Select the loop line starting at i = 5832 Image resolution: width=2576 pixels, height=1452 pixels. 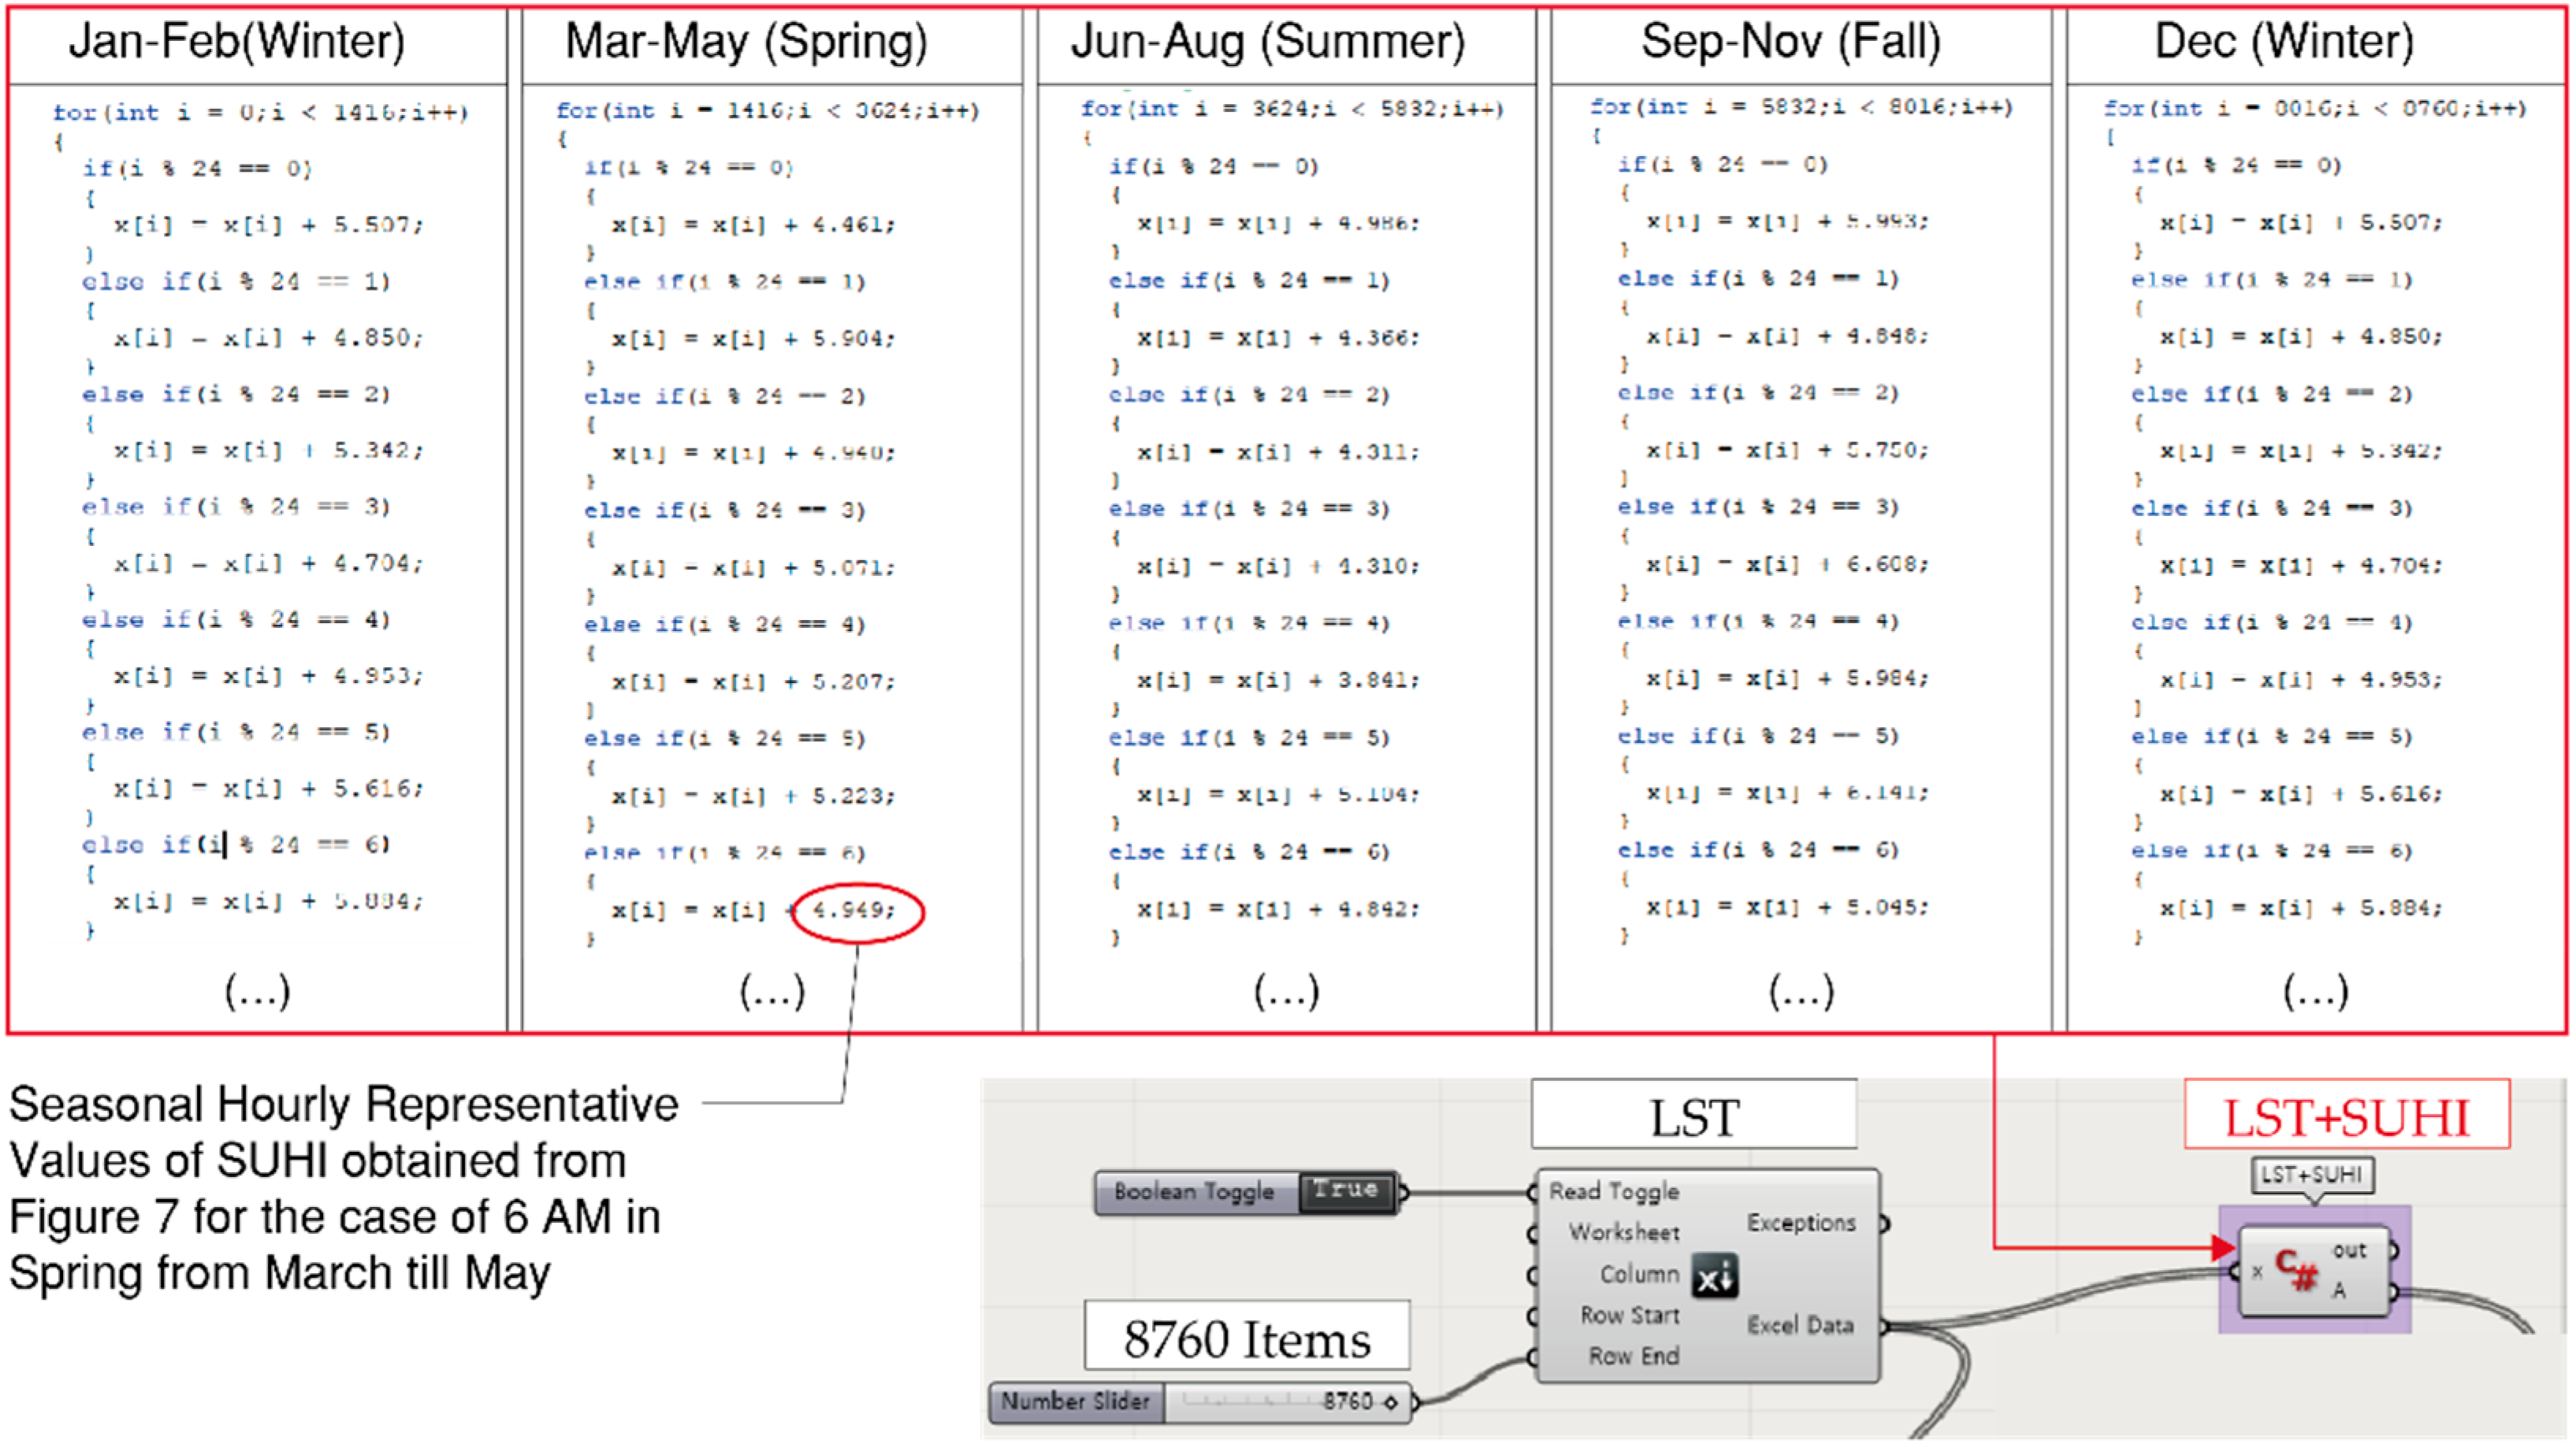pos(1801,106)
